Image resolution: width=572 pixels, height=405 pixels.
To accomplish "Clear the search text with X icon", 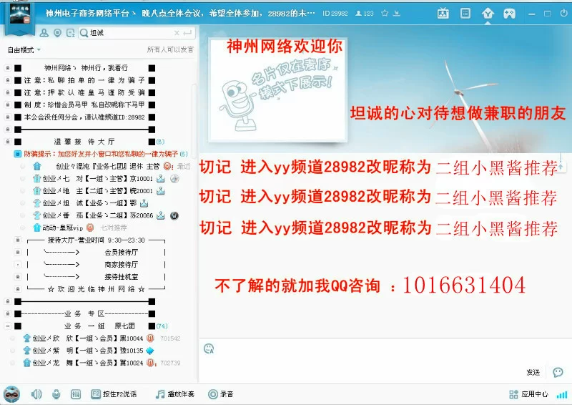I will [x=176, y=33].
